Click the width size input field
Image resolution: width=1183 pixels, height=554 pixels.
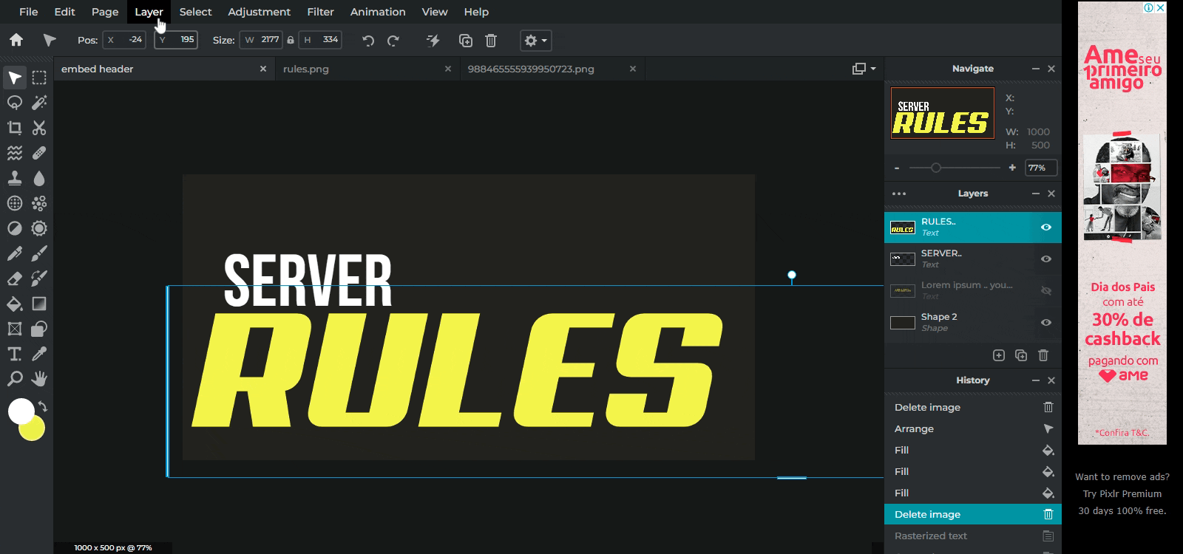(x=261, y=40)
